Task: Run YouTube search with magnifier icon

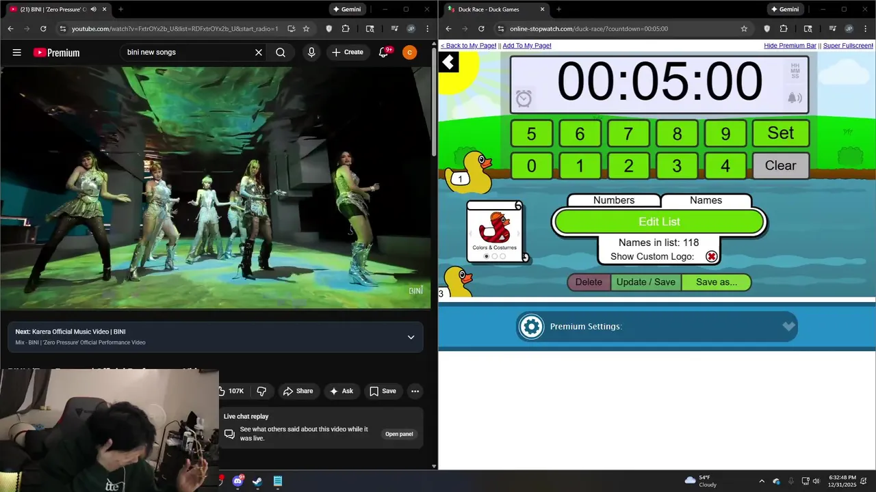Action: pyautogui.click(x=281, y=53)
